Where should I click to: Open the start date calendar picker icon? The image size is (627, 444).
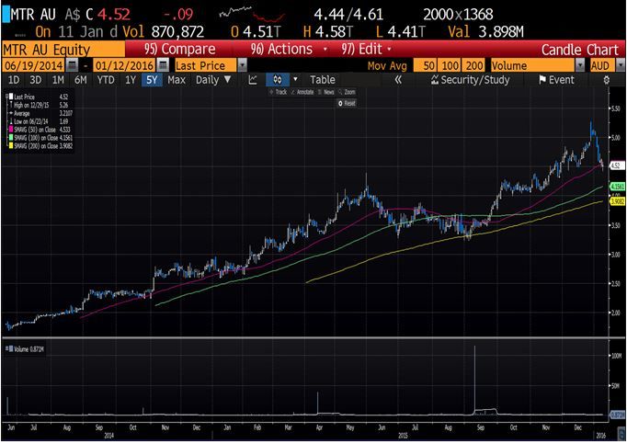coord(72,65)
